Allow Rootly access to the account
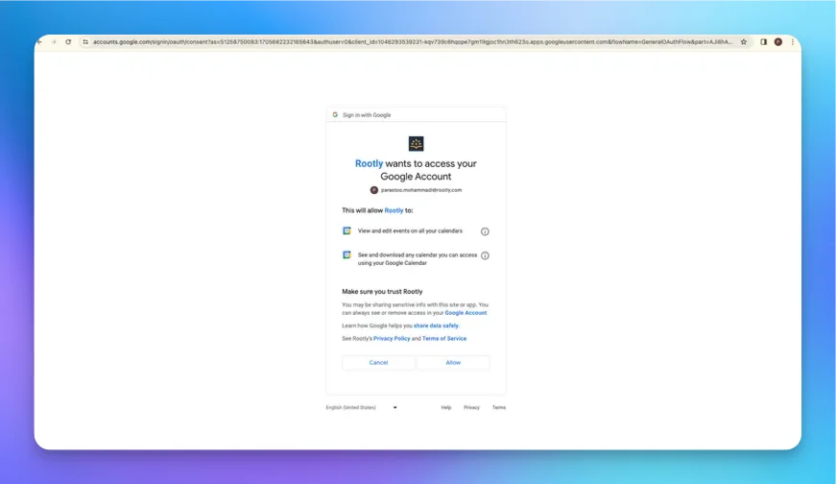This screenshot has width=836, height=484. 453,362
